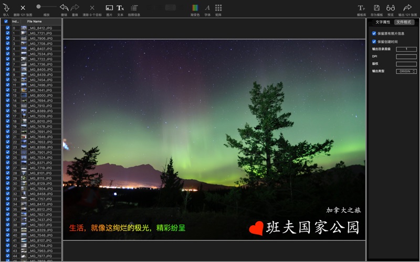Select file name _MG_8101.JPG

40,173
